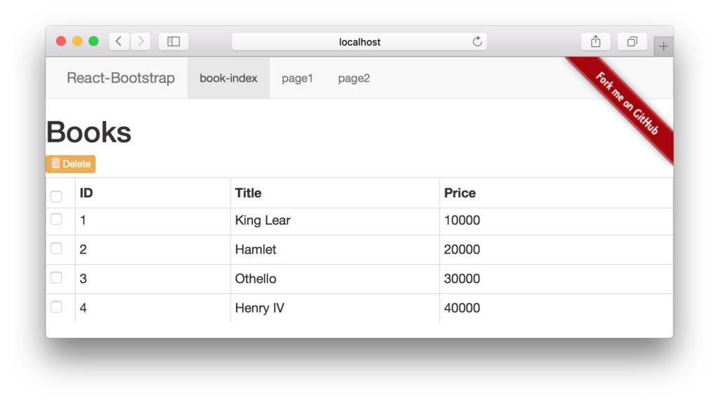Open a new tab with plus
The width and height of the screenshot is (719, 403).
tap(664, 47)
